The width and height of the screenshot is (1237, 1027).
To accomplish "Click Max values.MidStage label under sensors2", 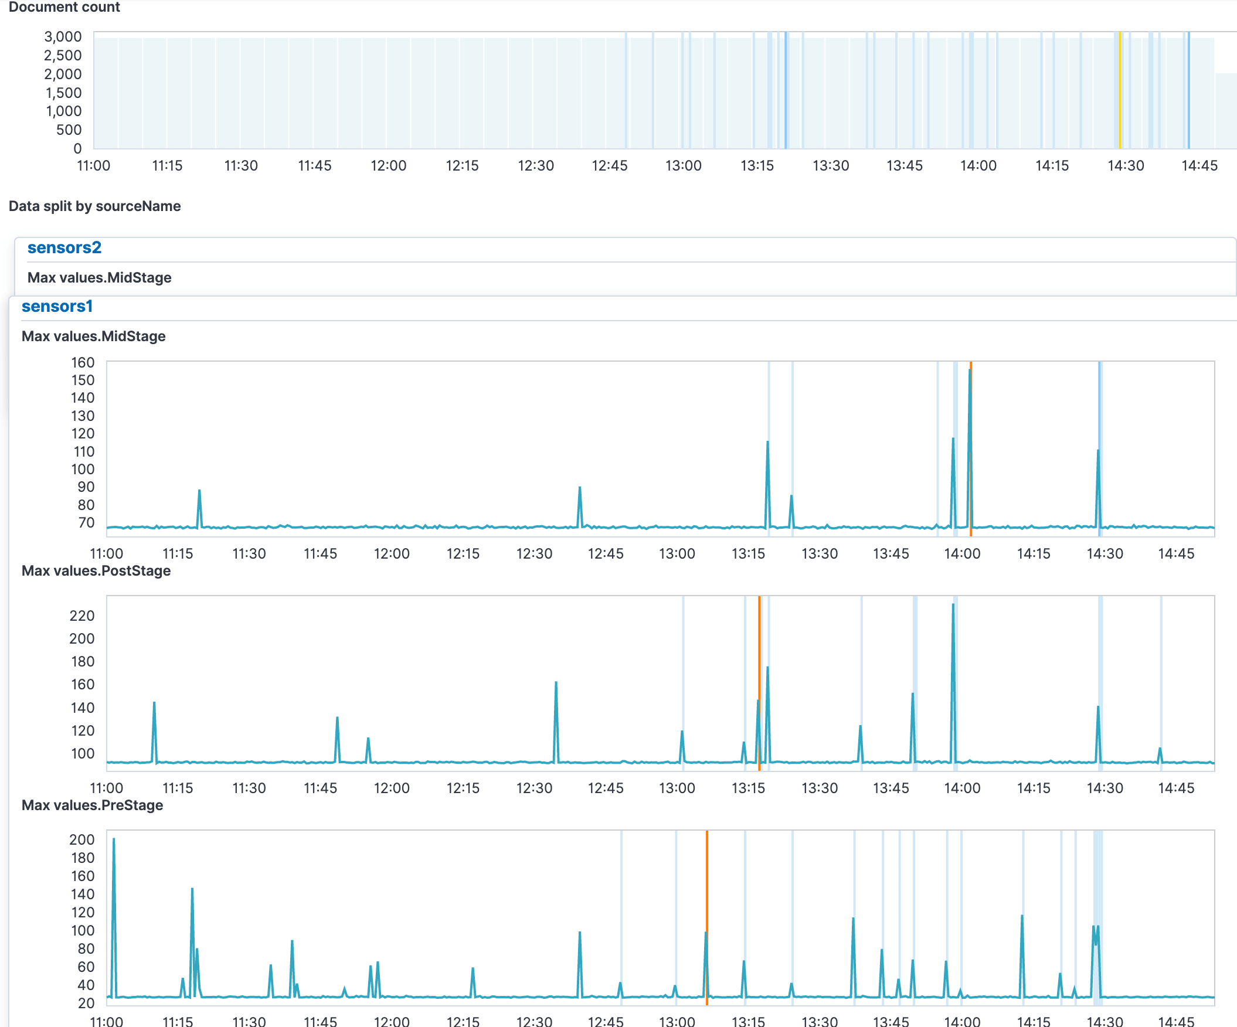I will [100, 278].
